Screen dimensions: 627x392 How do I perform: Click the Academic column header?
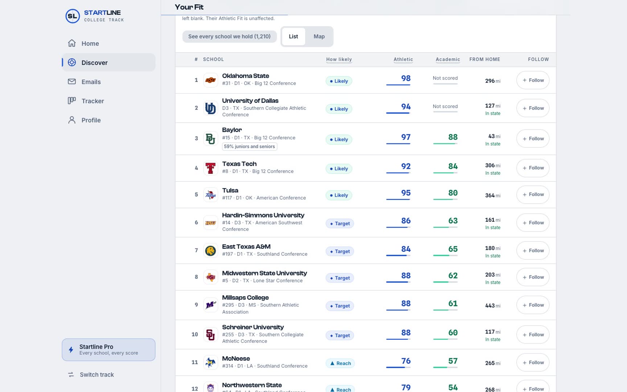click(x=448, y=60)
